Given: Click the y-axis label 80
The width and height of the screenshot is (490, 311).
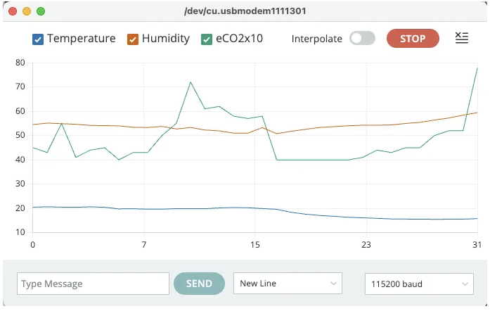Looking at the screenshot, I should point(20,63).
